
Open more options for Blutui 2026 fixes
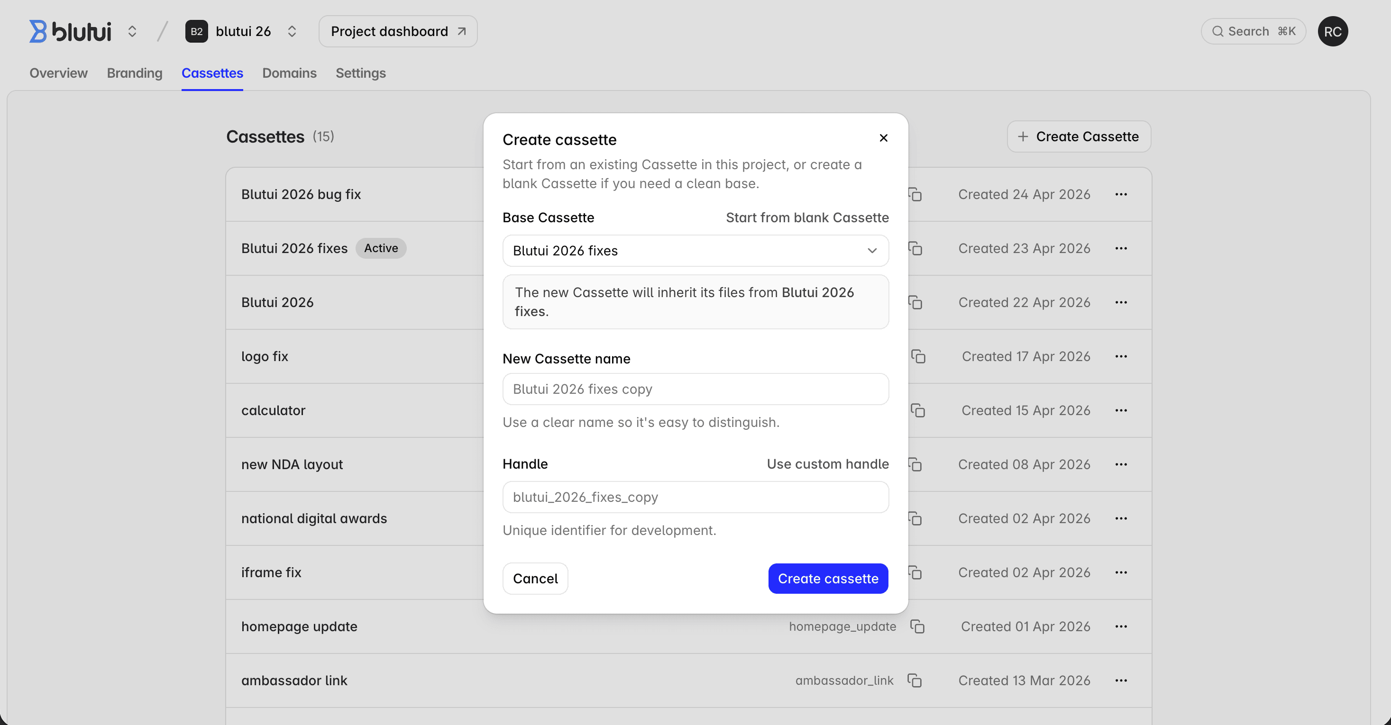coord(1121,248)
